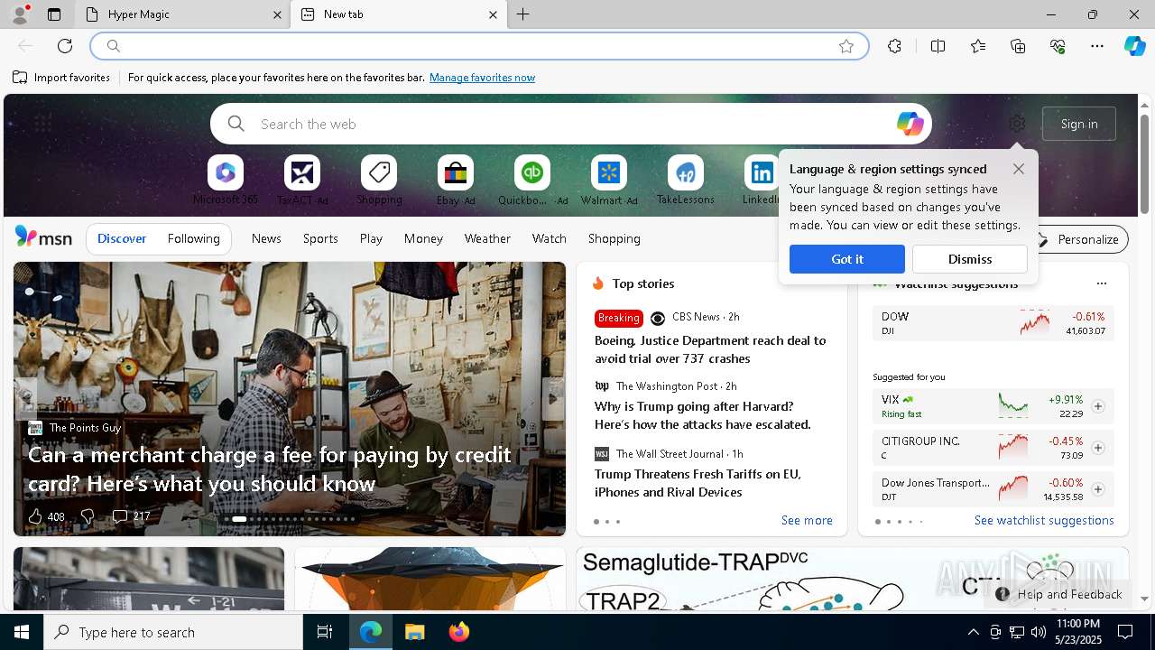Open Watch category

(550, 238)
